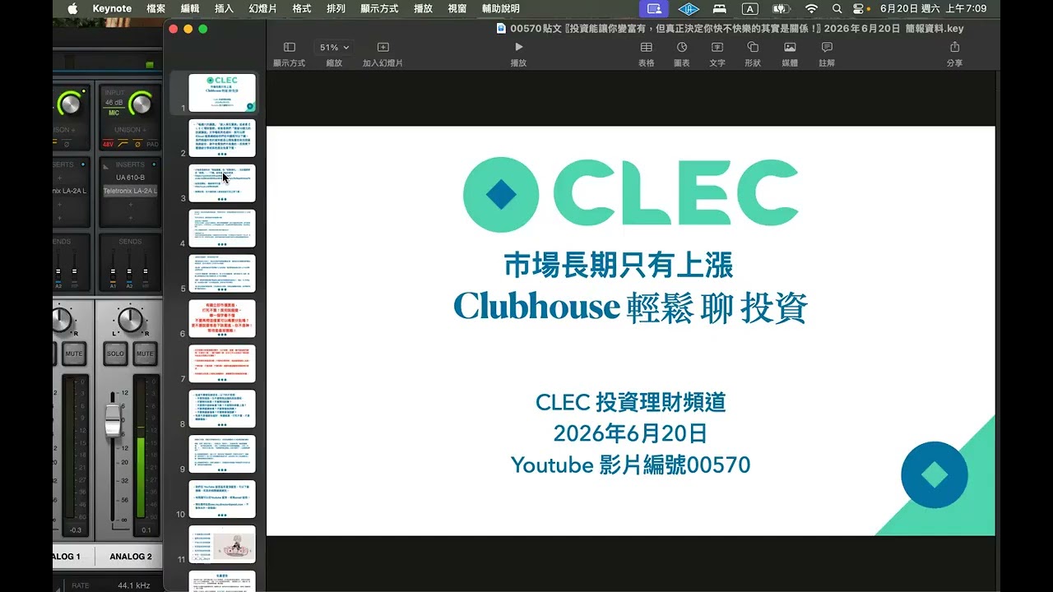Click the ANALOG 2 volume fader in mixer
The width and height of the screenshot is (1053, 592).
pos(113,420)
